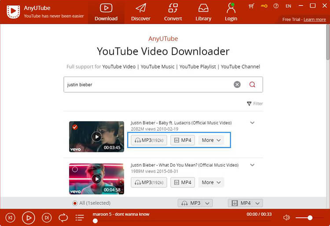Download What Do You Mean as MP4

(183, 182)
